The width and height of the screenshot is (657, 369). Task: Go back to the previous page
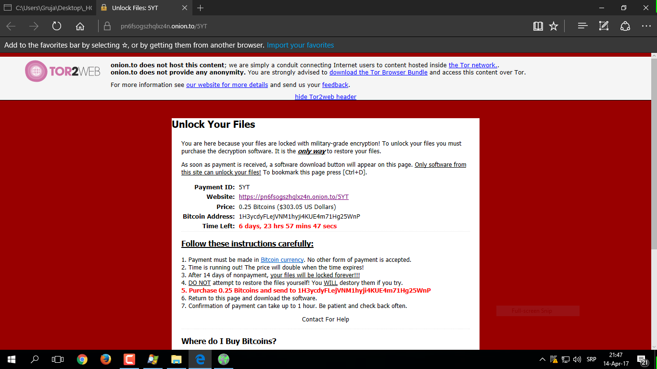pos(11,26)
